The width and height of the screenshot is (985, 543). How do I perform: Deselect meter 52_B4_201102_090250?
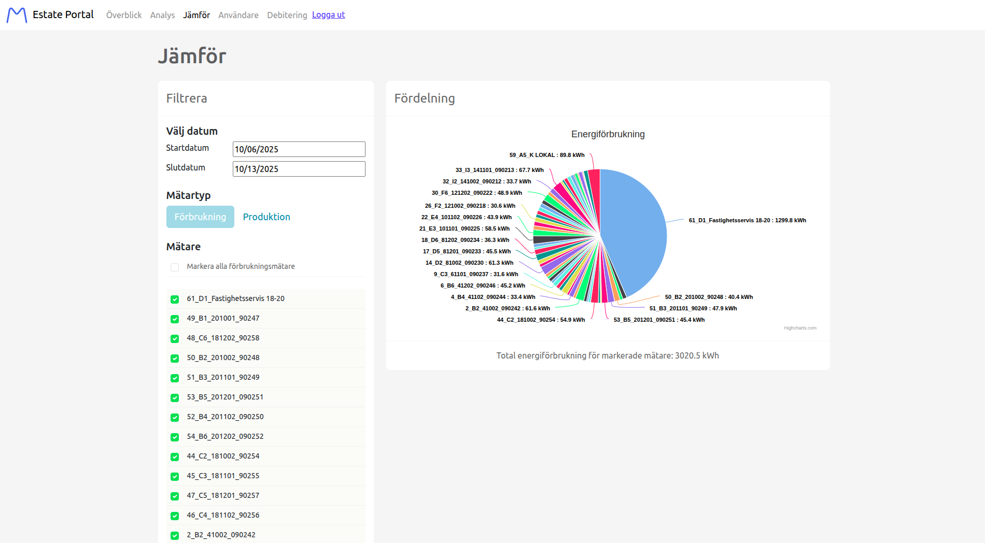(175, 417)
